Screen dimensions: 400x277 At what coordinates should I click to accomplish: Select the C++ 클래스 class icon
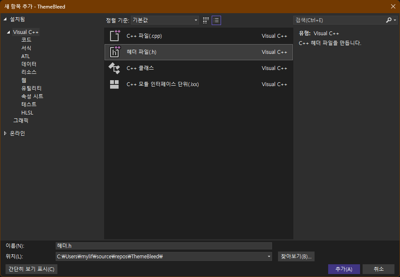[x=114, y=68]
